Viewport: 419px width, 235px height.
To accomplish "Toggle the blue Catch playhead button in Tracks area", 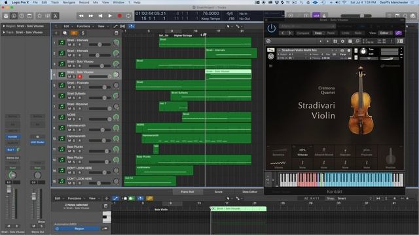I will pos(132,26).
